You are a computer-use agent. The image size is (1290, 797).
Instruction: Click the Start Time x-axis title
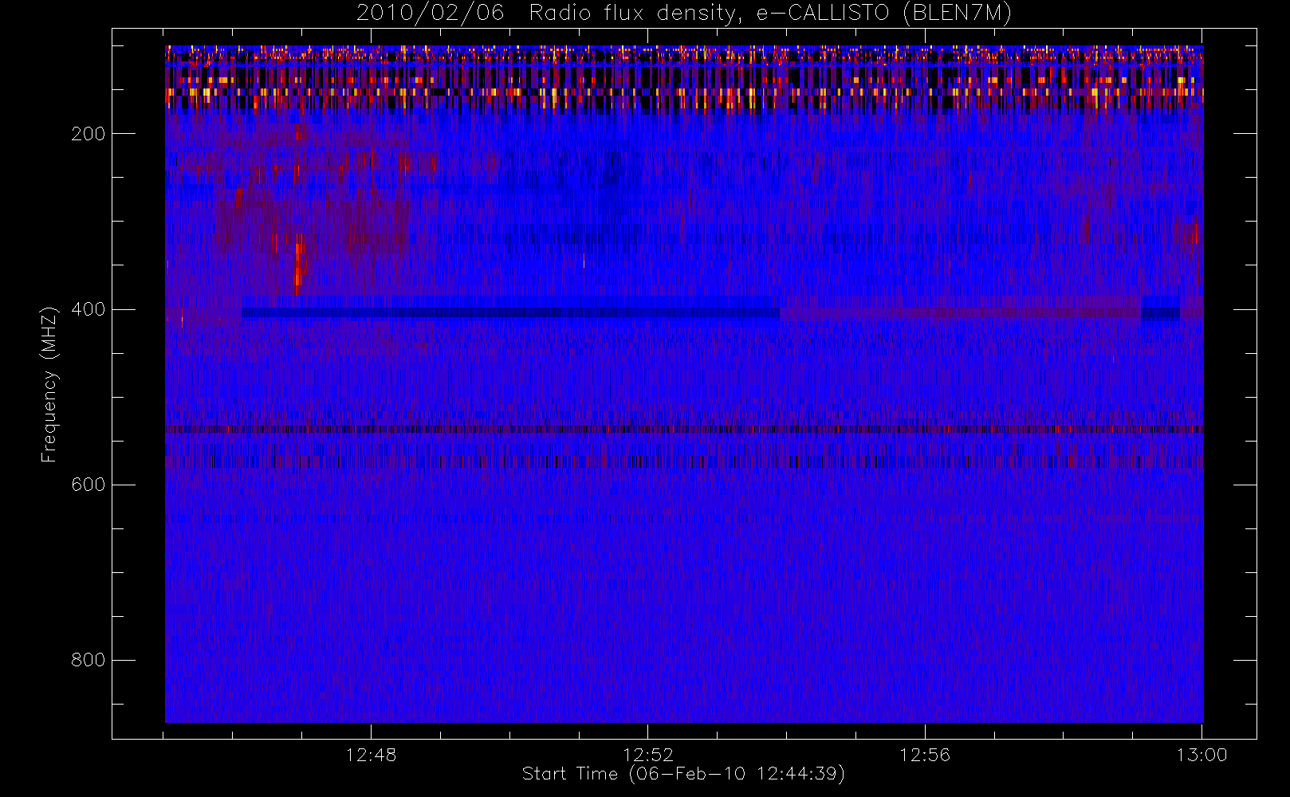(683, 774)
